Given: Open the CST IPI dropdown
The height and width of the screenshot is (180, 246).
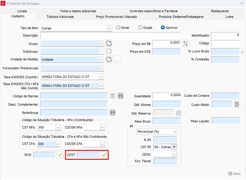Looking at the screenshot, I should 174,147.
